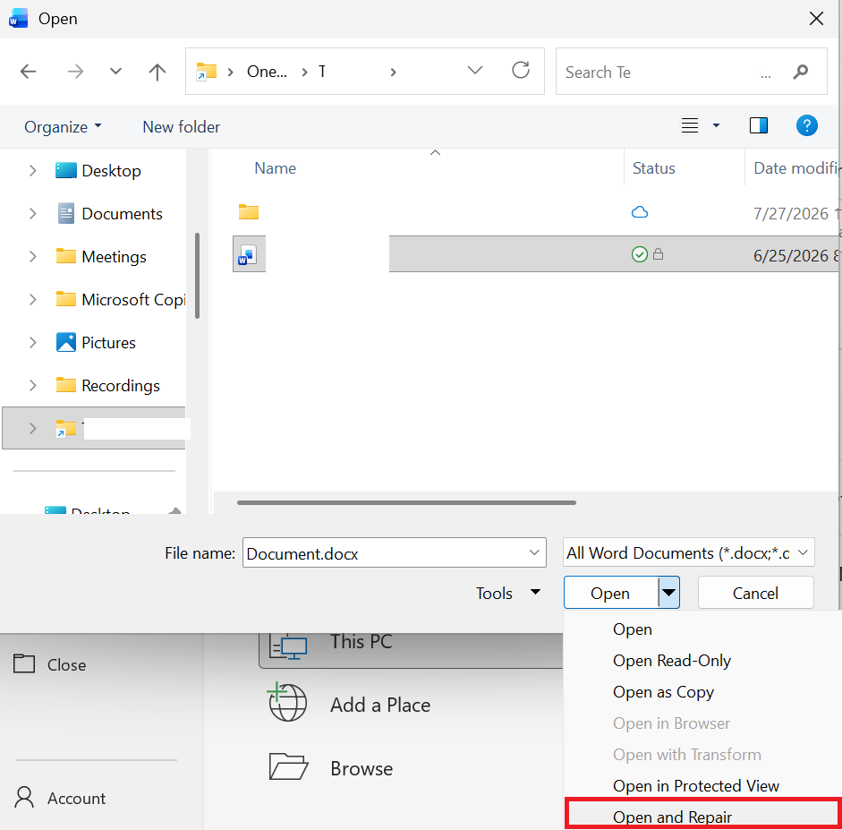Select Open Read-Only option
The image size is (842, 830).
click(672, 660)
